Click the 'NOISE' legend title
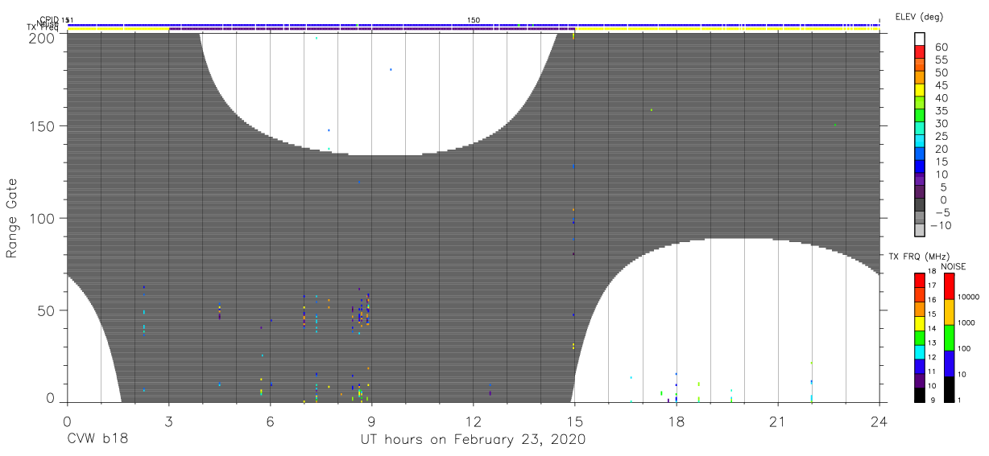The image size is (989, 456). [953, 266]
